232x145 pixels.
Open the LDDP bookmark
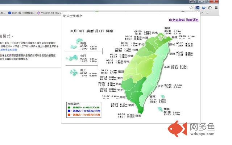coord(21,13)
